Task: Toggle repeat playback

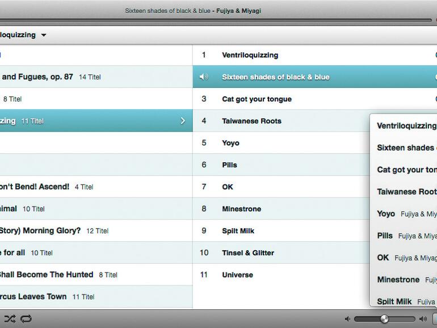Action: click(26, 318)
